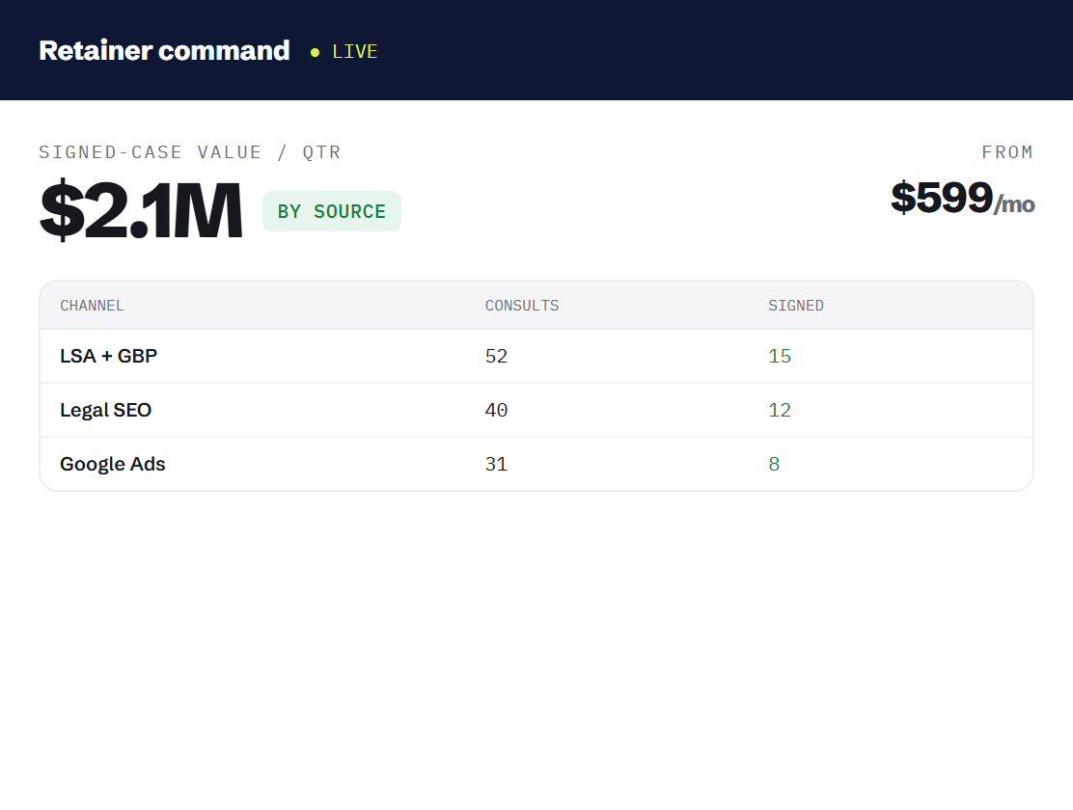Click the SIGNED-CASE VALUE / QTR label
Screen dimensions: 1073x810
[x=189, y=152]
